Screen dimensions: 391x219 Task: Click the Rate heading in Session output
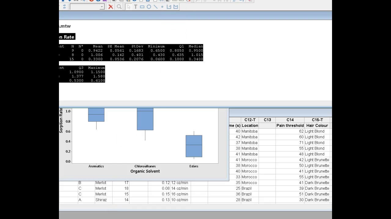(69, 37)
